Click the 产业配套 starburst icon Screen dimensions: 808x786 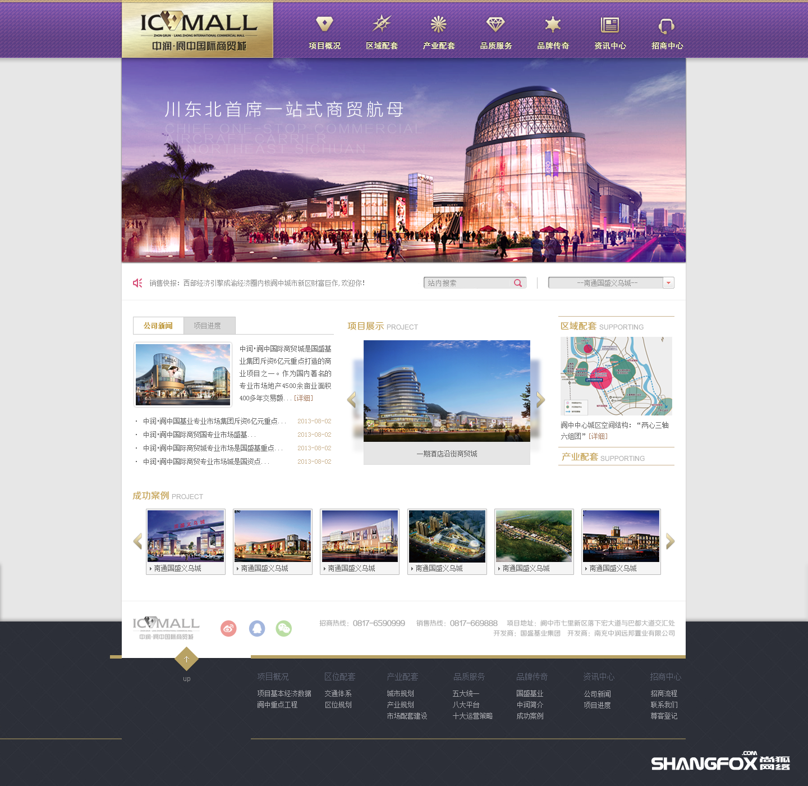point(439,24)
